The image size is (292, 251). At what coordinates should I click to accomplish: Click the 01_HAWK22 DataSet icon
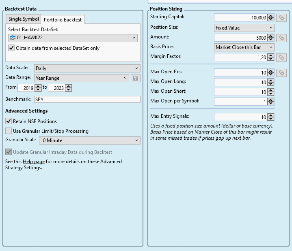click(x=13, y=38)
